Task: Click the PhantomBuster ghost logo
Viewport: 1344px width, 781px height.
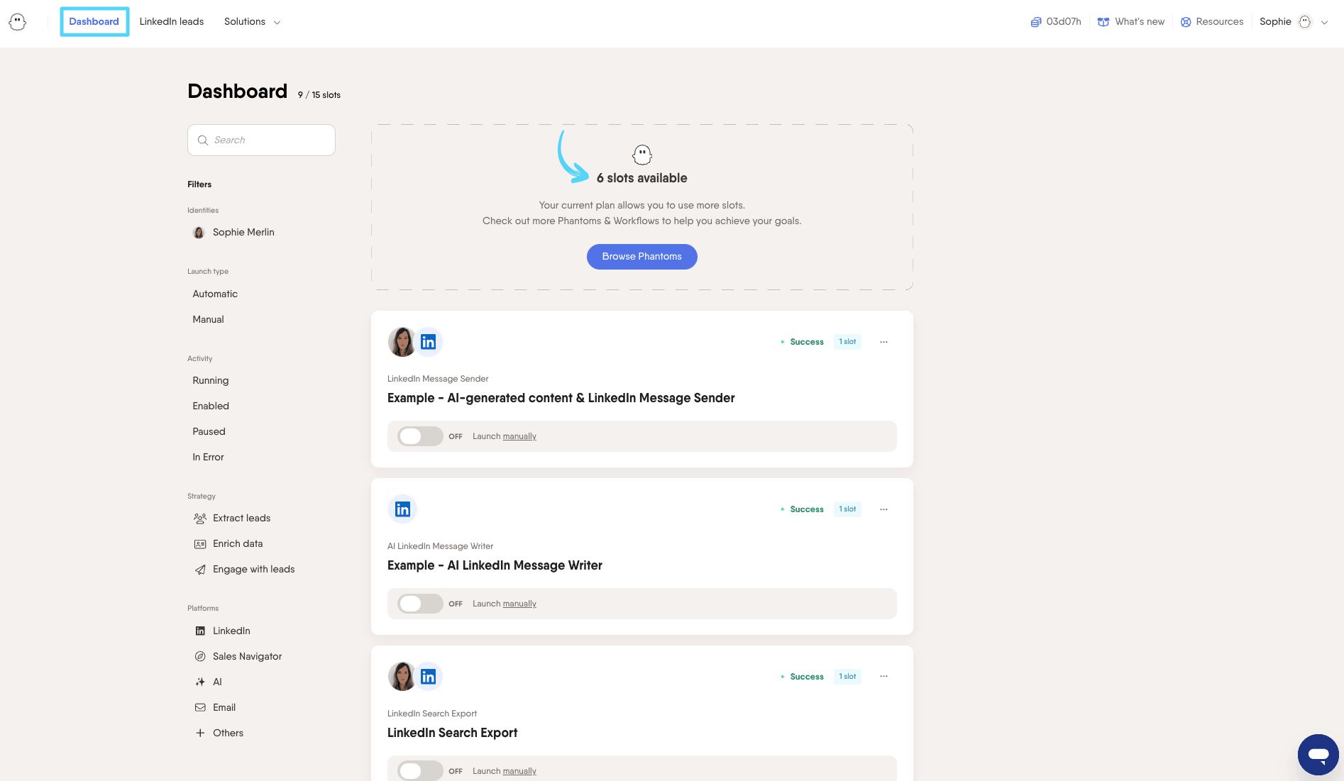Action: point(18,22)
